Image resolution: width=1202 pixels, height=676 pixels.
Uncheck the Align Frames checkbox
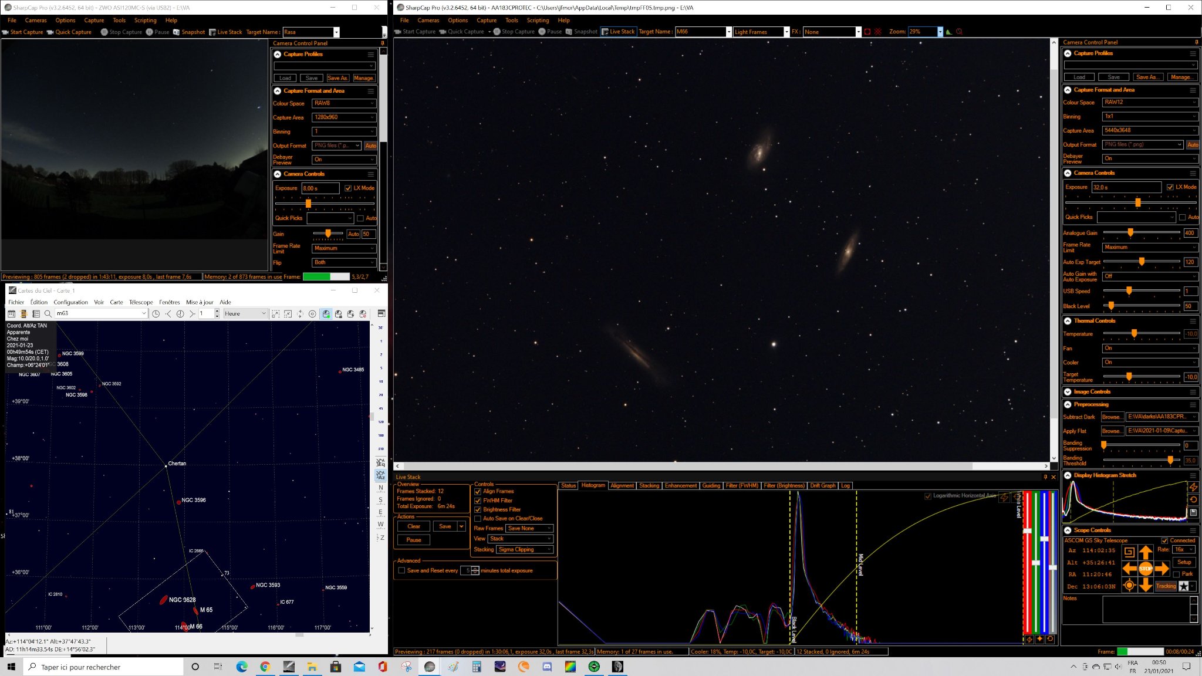point(478,492)
